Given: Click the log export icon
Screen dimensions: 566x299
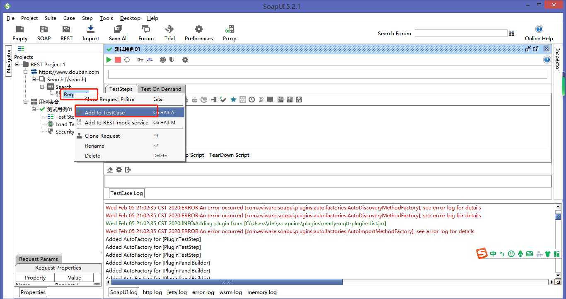Looking at the screenshot, I should pos(128,170).
